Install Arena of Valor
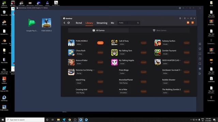Image resolution: width=218 pixels, height=122 pixels. (100, 62)
